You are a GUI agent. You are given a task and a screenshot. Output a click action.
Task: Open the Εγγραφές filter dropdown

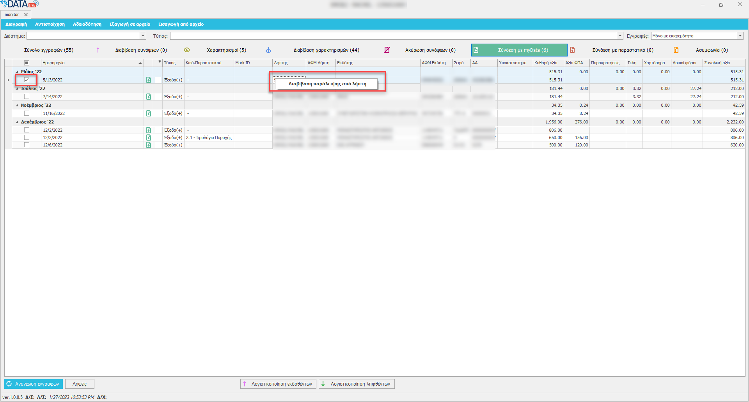tap(740, 36)
